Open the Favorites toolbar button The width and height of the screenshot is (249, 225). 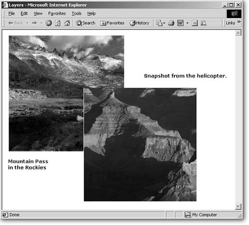point(112,23)
